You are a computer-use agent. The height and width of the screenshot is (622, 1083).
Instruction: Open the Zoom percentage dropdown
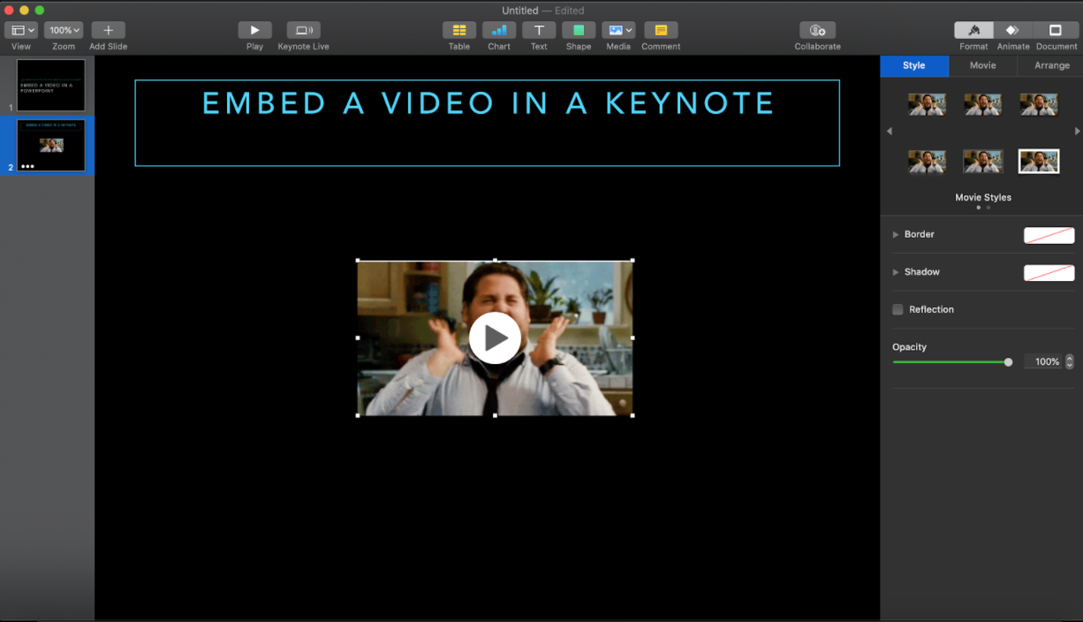point(64,30)
